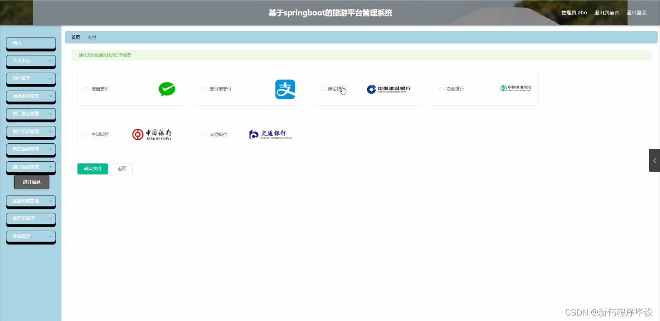
Task: Select the WeChat Pay green icon
Action: click(x=166, y=89)
